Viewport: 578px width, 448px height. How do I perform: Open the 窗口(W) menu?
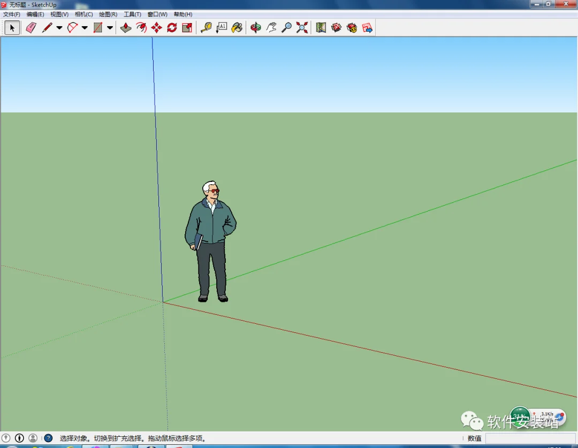pos(157,14)
